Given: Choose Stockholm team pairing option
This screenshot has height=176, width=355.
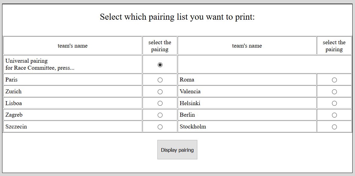Looking at the screenshot, I should [x=334, y=127].
